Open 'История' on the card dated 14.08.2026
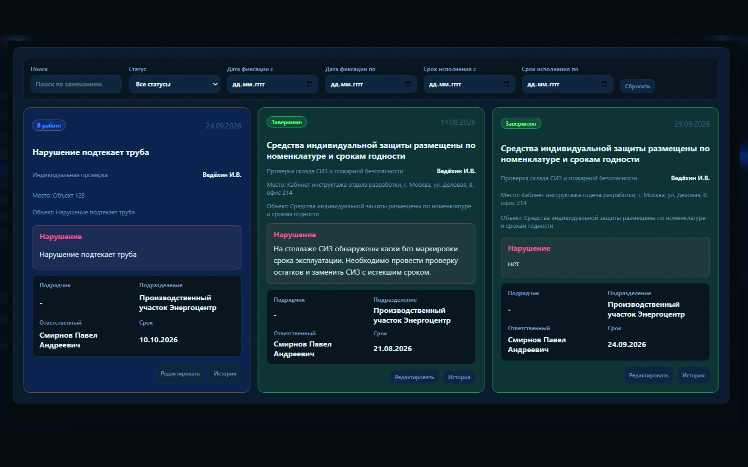The height and width of the screenshot is (467, 748). (459, 377)
